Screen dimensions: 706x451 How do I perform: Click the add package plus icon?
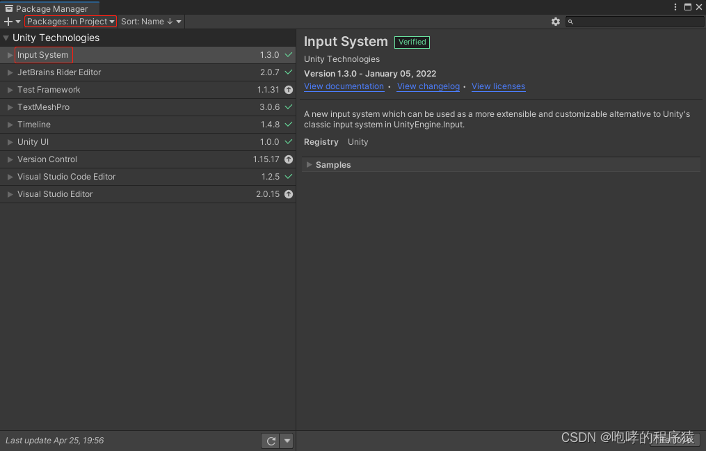click(8, 21)
